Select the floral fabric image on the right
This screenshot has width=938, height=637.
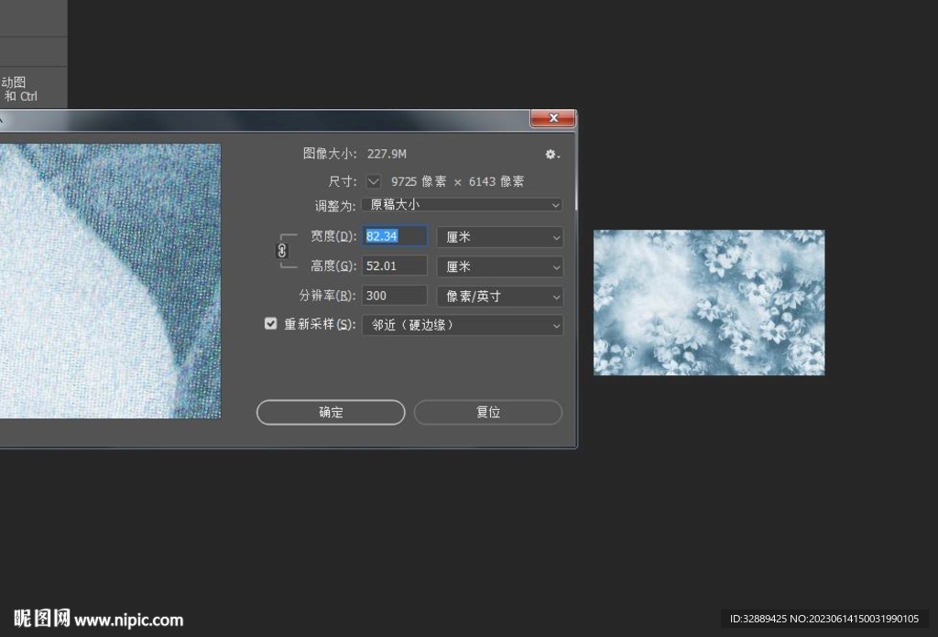tap(708, 302)
